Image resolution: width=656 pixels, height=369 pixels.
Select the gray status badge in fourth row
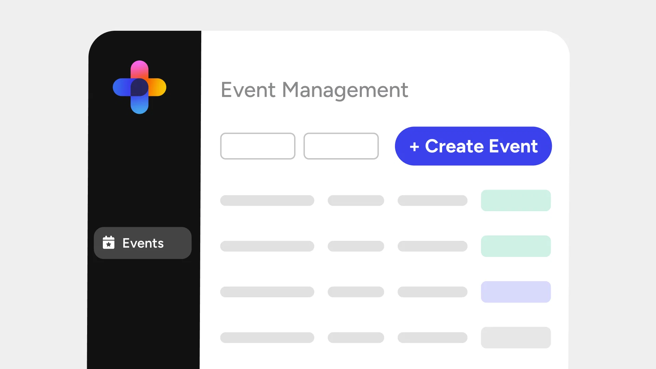pos(516,338)
